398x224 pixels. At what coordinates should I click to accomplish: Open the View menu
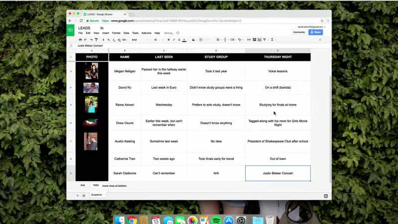point(96,33)
